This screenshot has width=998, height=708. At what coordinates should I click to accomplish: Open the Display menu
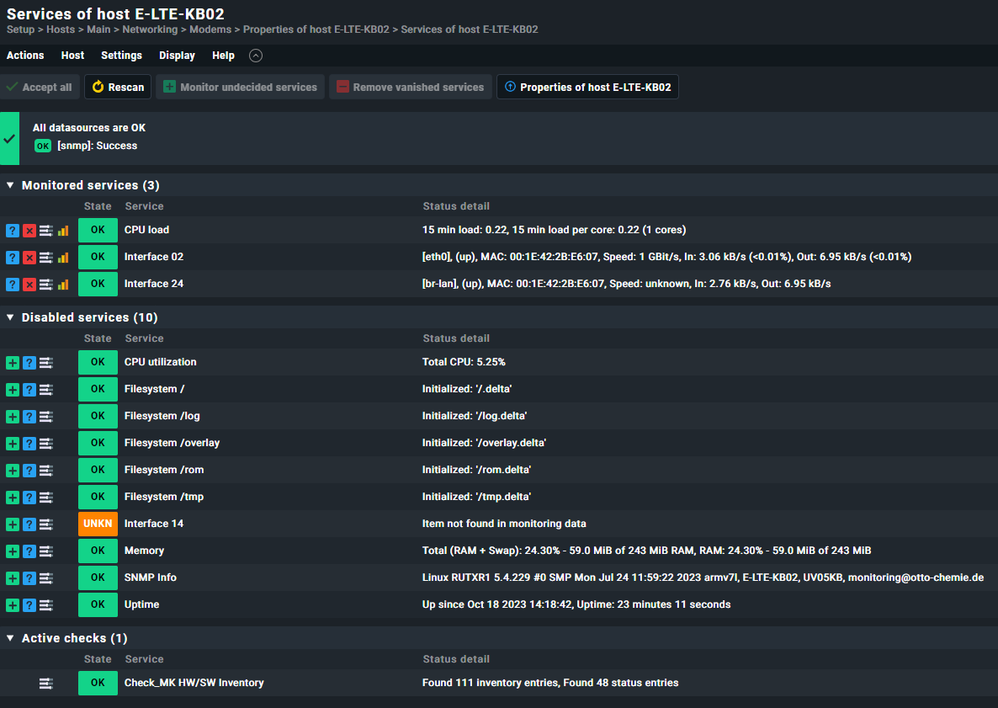[x=177, y=56]
